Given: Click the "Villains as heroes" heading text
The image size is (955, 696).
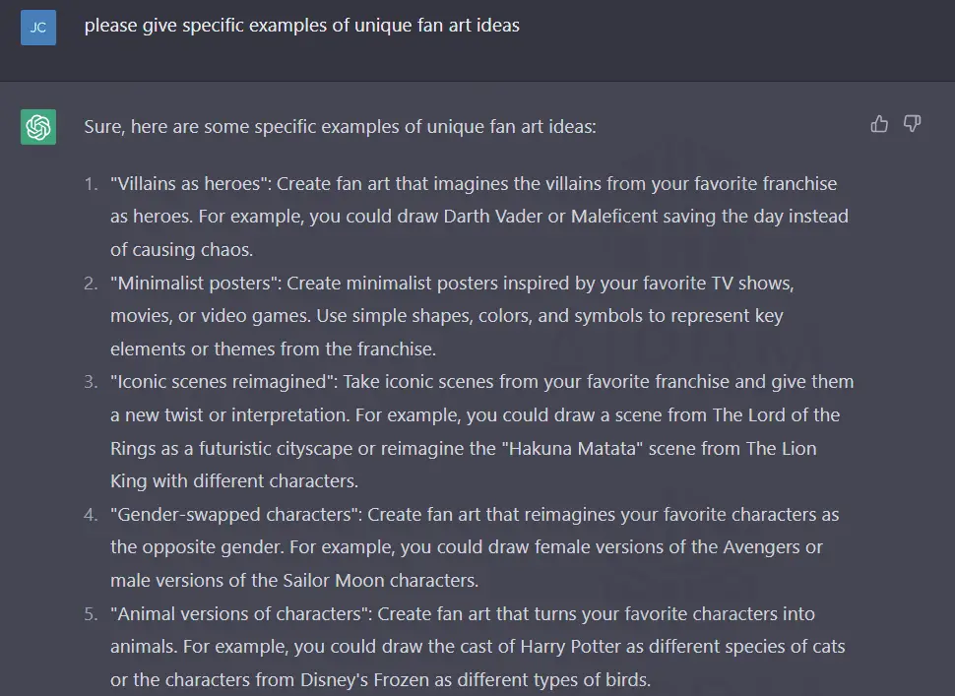Looking at the screenshot, I should pos(191,183).
